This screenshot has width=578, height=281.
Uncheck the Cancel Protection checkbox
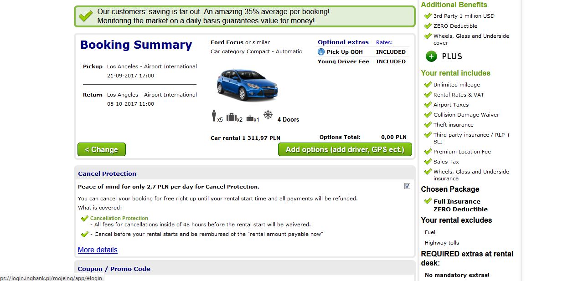point(407,186)
